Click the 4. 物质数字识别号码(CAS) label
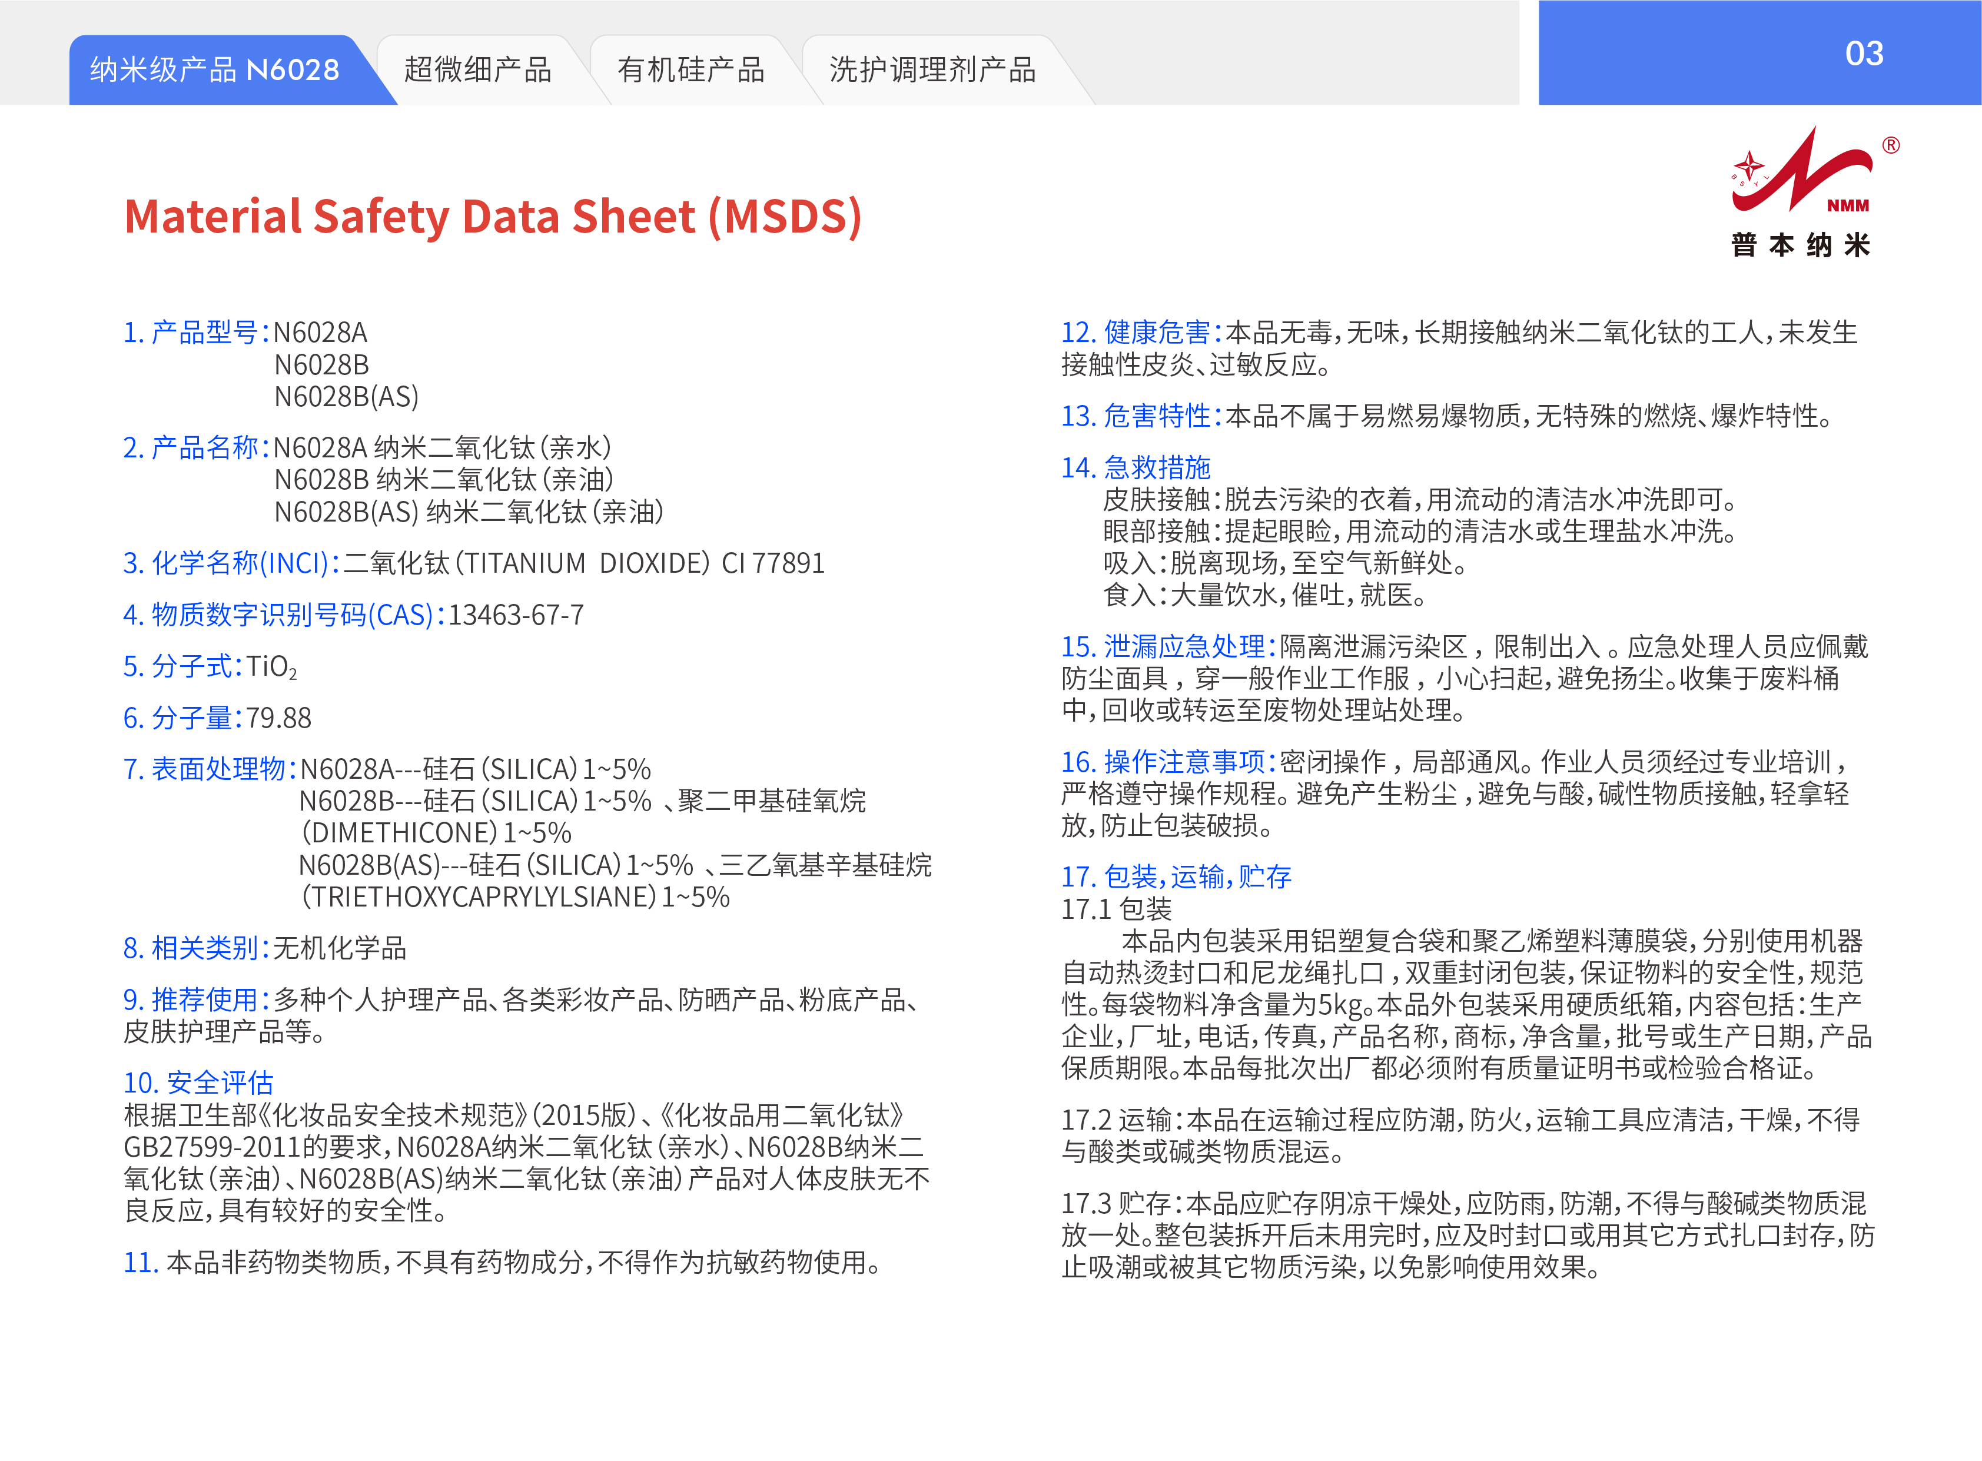Image resolution: width=1982 pixels, height=1461 pixels. pos(284,615)
